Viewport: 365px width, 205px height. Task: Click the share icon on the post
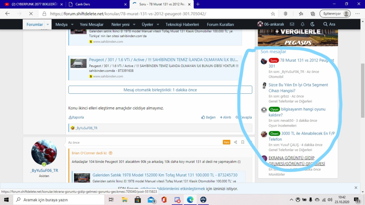235,142
